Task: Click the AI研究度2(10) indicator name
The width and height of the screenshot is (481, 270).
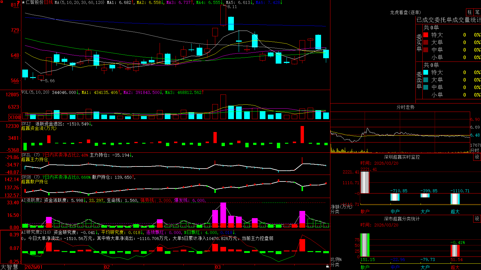Action: [36, 232]
